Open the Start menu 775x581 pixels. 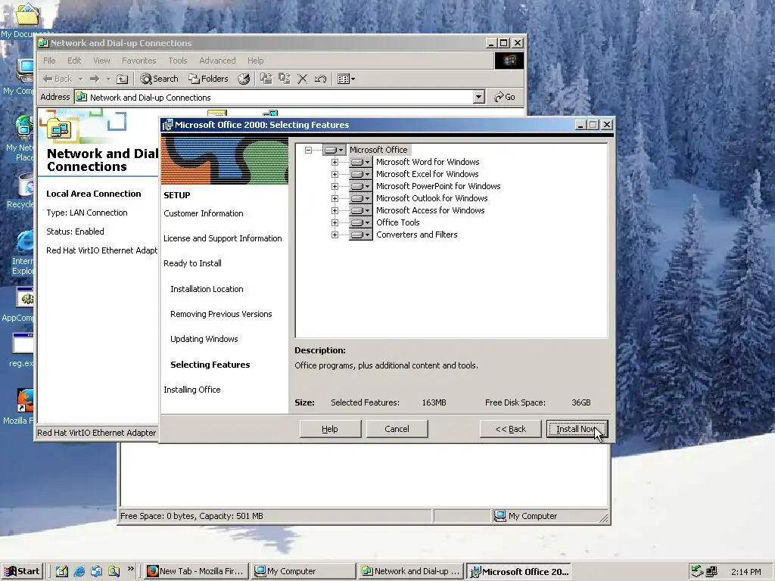coord(22,571)
